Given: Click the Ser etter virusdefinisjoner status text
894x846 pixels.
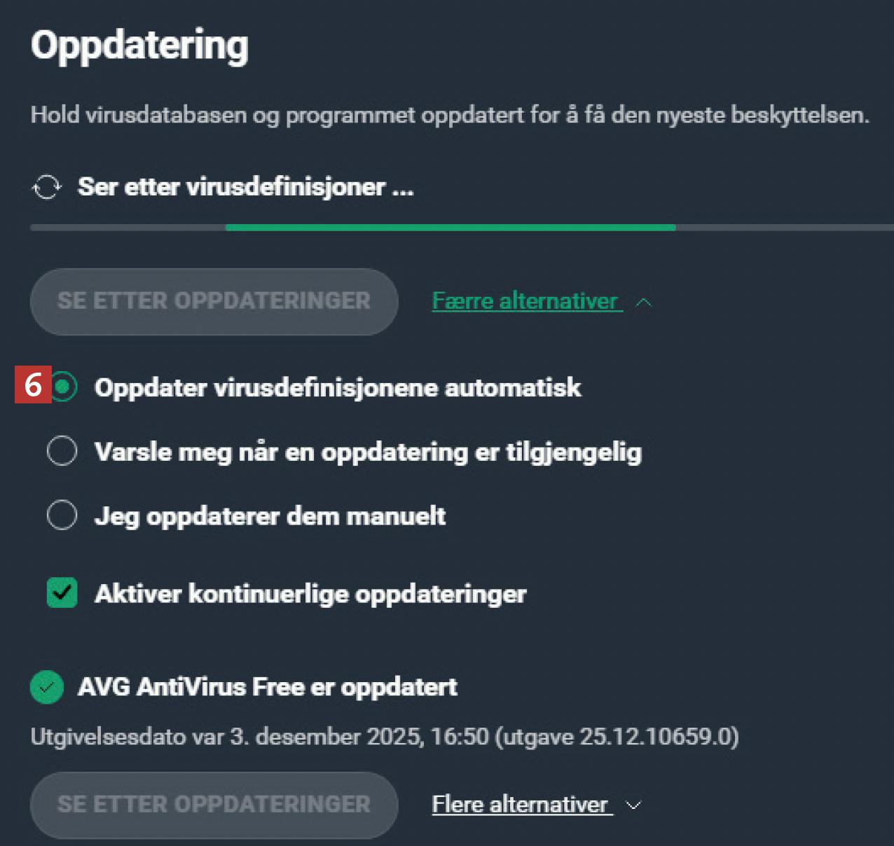Looking at the screenshot, I should point(245,187).
